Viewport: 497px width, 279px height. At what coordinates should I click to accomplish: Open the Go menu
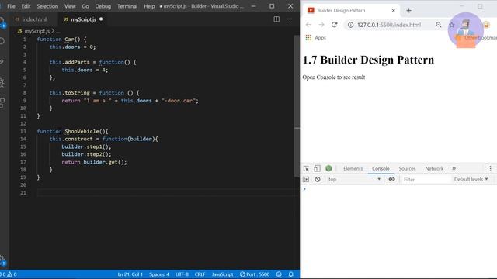(x=85, y=6)
